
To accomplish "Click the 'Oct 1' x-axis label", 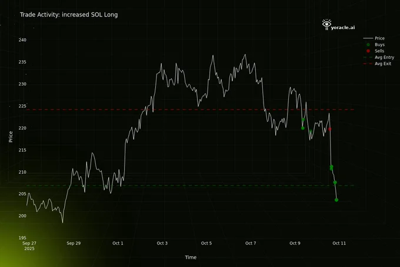I will click(x=118, y=243).
